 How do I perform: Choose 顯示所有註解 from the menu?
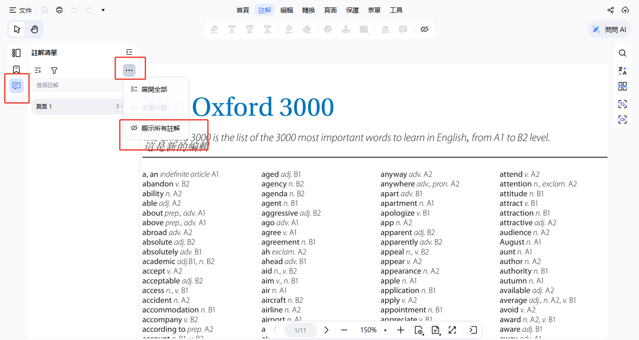point(156,128)
